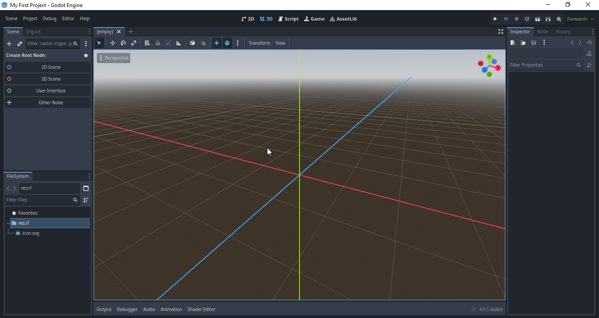Switch to Game workspace
599x318 pixels.
tap(314, 19)
